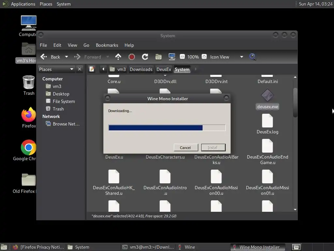Select the DeusExCharacters.u file label
The width and height of the screenshot is (334, 251).
pyautogui.click(x=165, y=157)
